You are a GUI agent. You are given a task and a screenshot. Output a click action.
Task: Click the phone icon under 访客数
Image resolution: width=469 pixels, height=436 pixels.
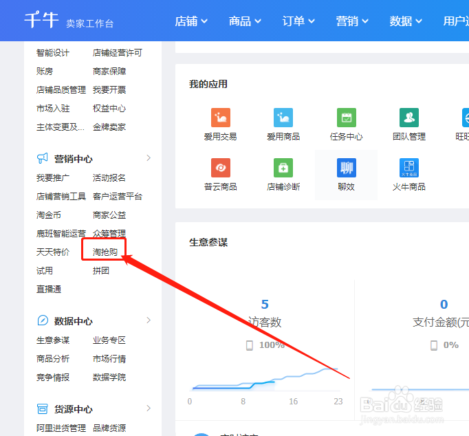pyautogui.click(x=249, y=345)
